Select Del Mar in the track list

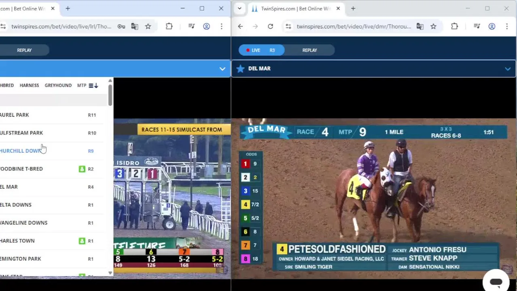(x=51, y=187)
